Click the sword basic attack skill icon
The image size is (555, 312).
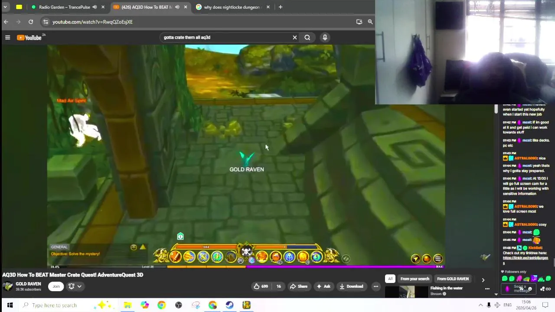pos(175,257)
